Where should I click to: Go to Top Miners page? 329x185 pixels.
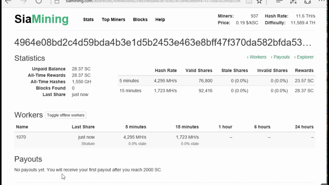pos(113,20)
